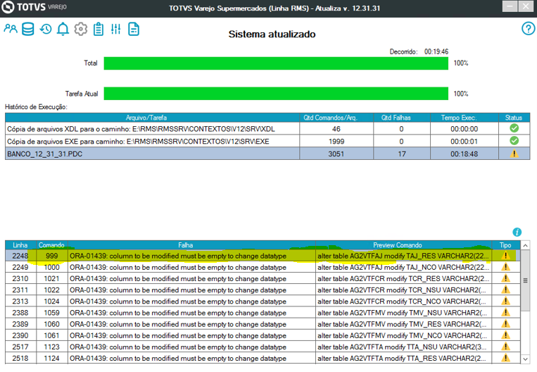Screen dimensions: 537x372
Task: Open the document report icon
Action: pos(134,29)
